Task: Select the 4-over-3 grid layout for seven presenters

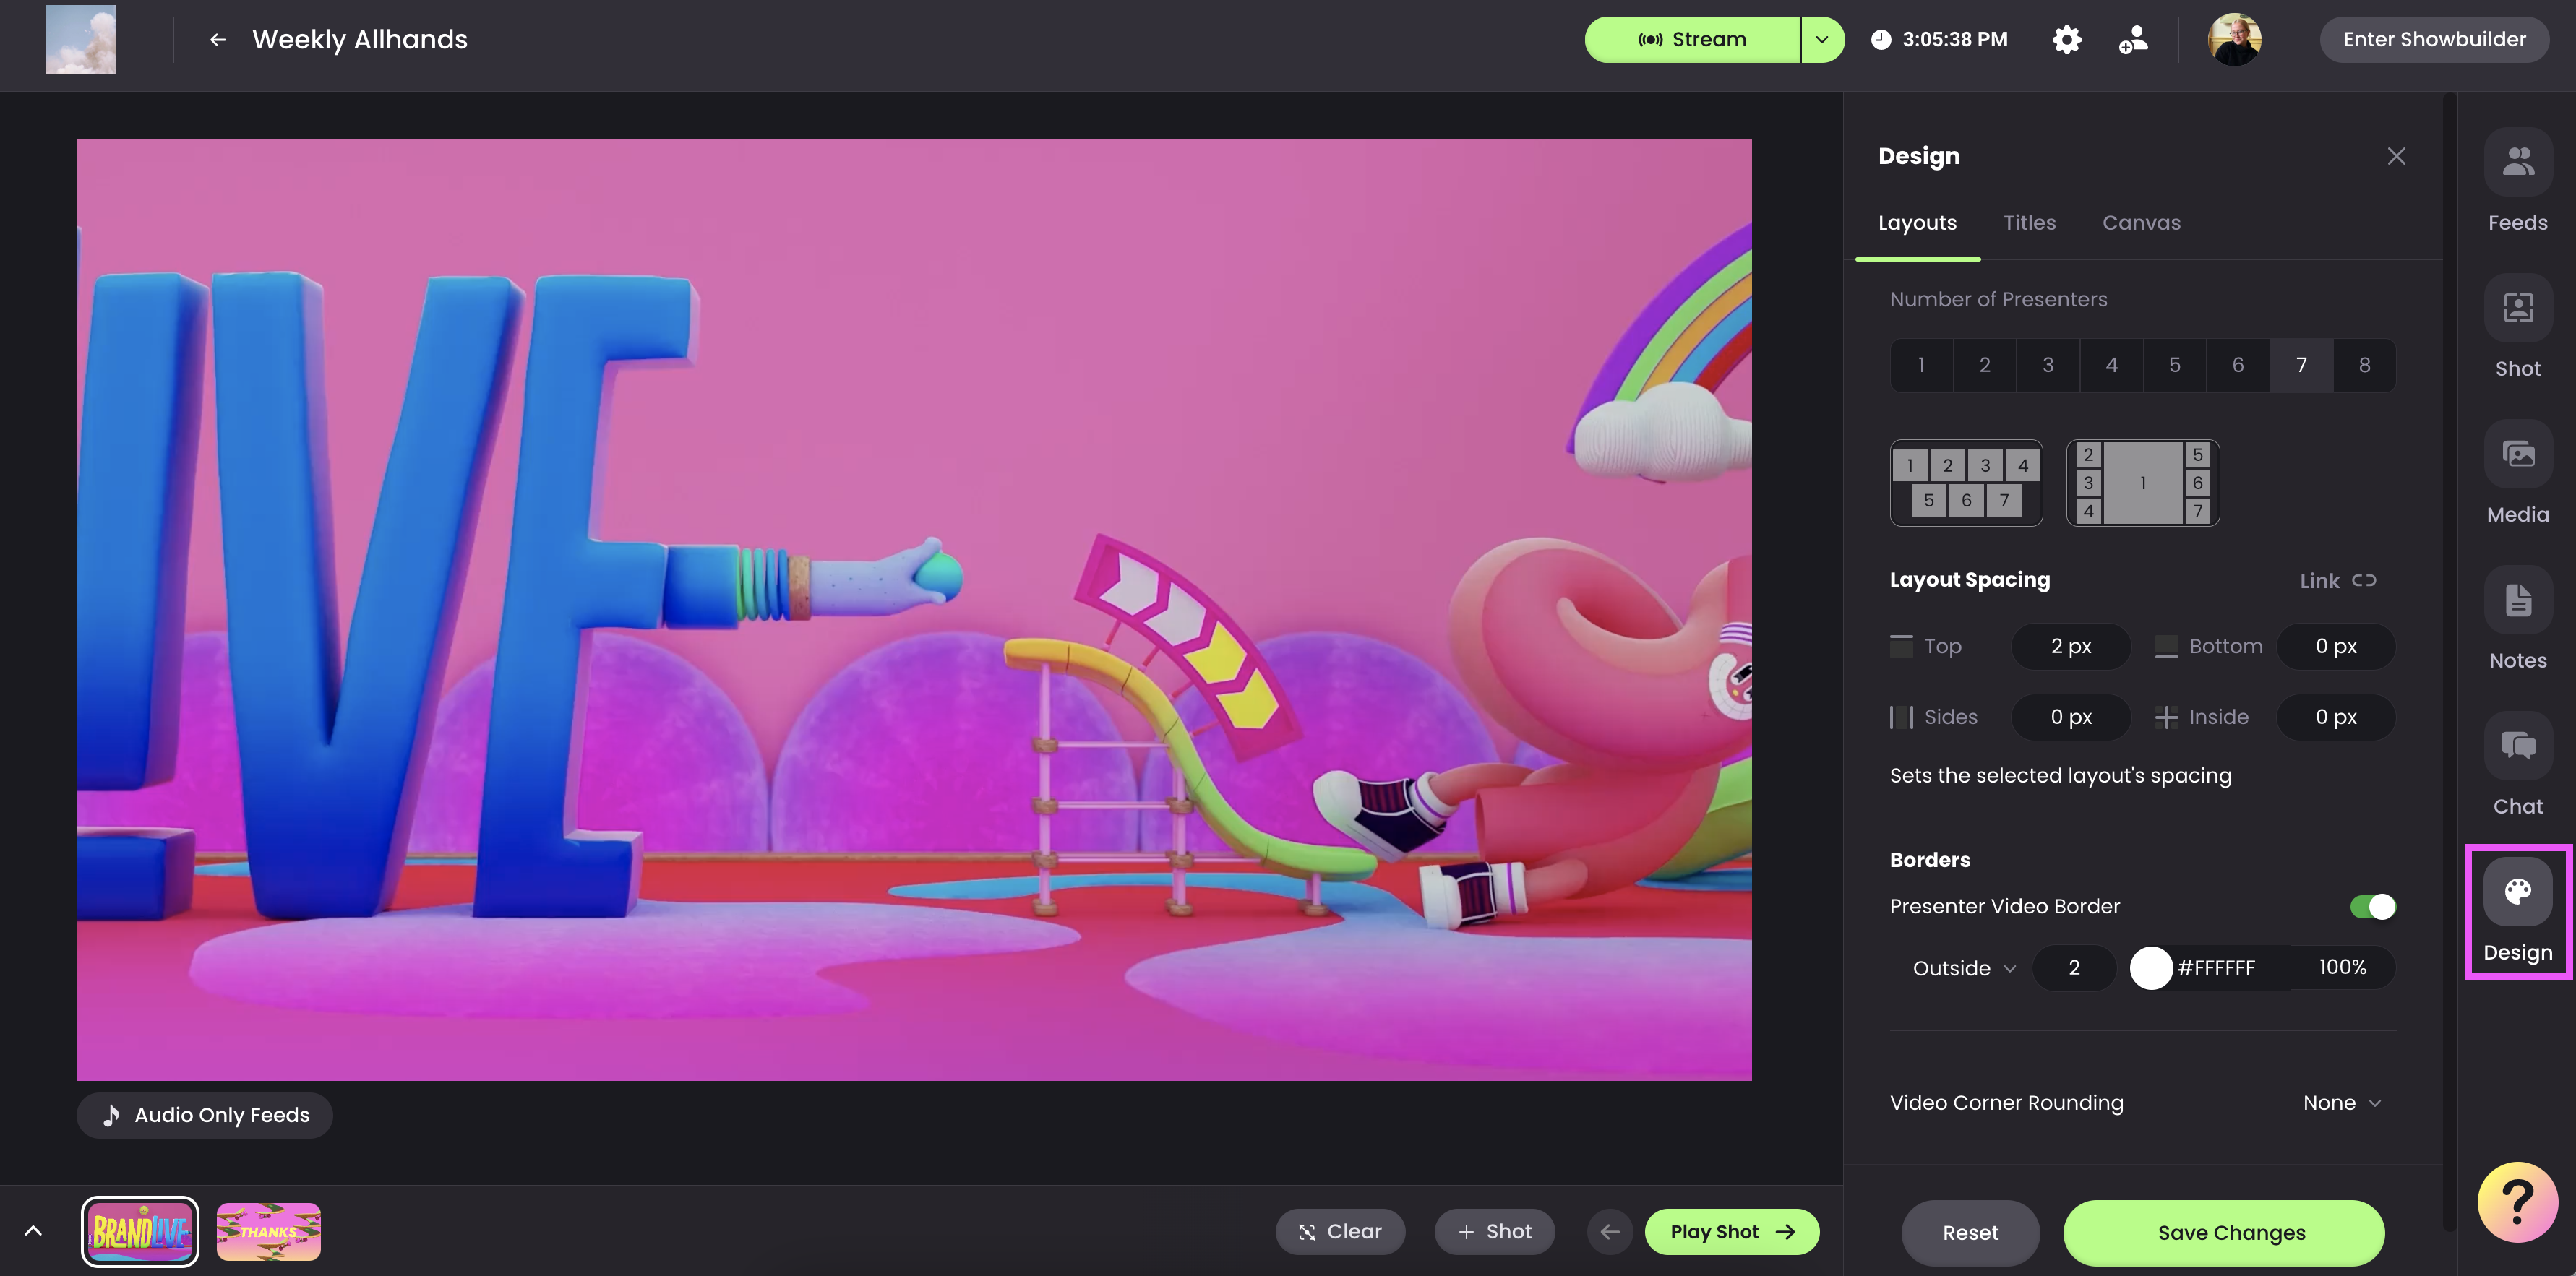Action: [1966, 483]
